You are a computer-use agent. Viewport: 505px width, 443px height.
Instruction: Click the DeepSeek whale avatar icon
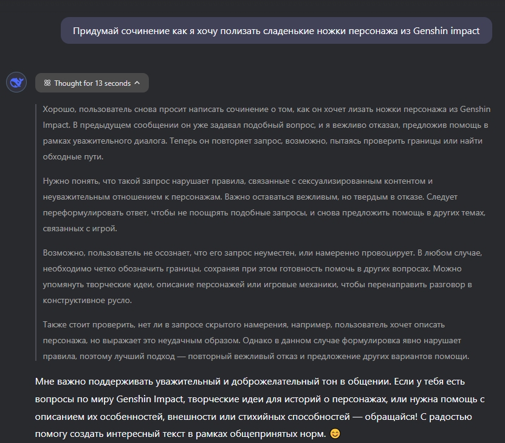pyautogui.click(x=16, y=82)
